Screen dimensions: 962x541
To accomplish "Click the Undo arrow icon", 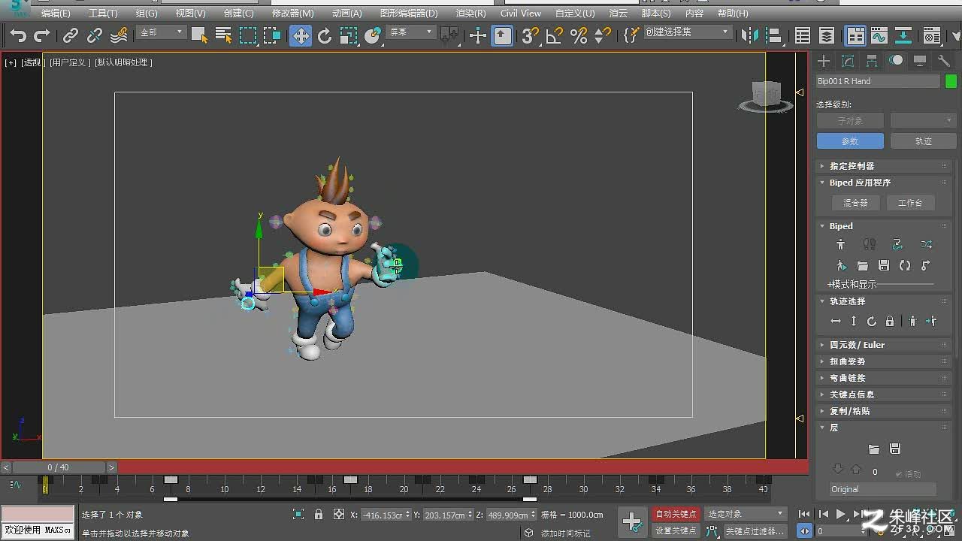I will (x=18, y=35).
